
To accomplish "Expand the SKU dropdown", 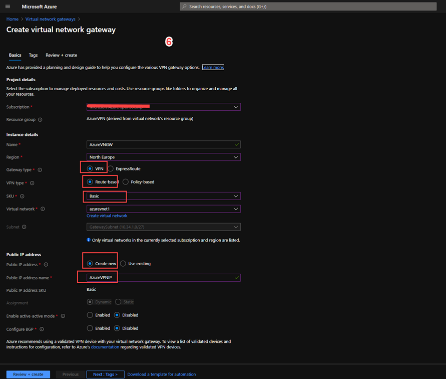I will pos(164,196).
